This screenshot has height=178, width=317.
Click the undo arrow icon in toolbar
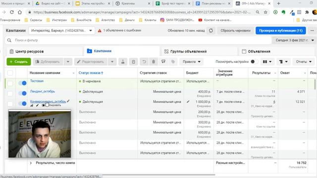[144, 61]
